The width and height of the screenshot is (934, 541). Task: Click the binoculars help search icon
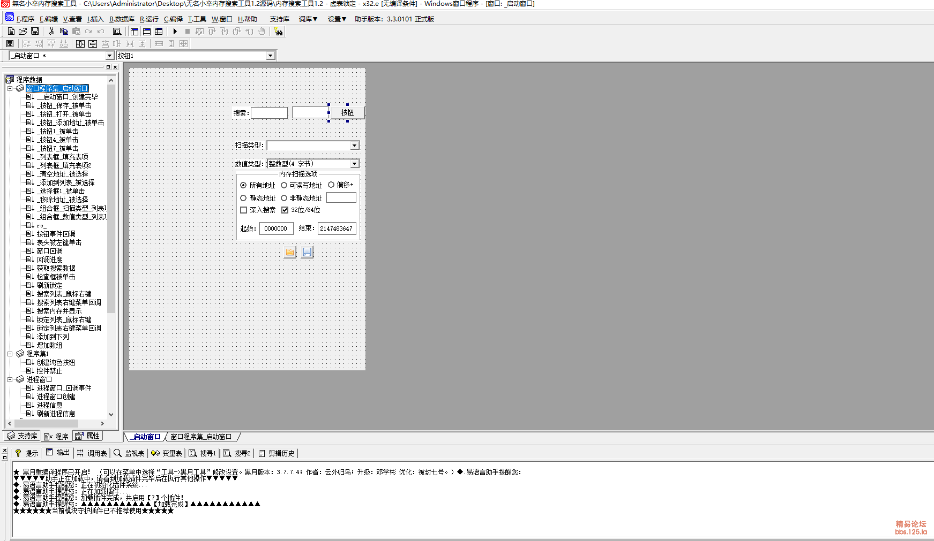coord(278,32)
